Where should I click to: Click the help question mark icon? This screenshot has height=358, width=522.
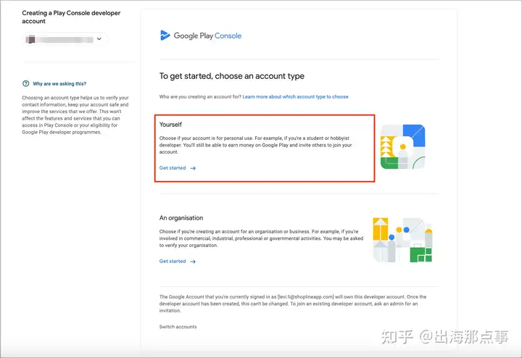point(25,83)
